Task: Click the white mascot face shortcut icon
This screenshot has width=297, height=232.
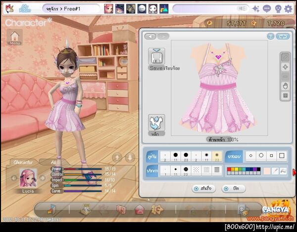Action: tap(153, 9)
